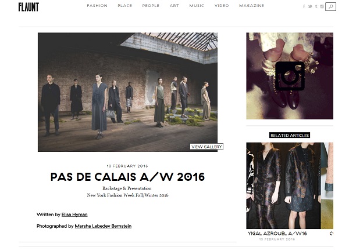
Task: Navigate to the Video section
Action: coord(222,6)
